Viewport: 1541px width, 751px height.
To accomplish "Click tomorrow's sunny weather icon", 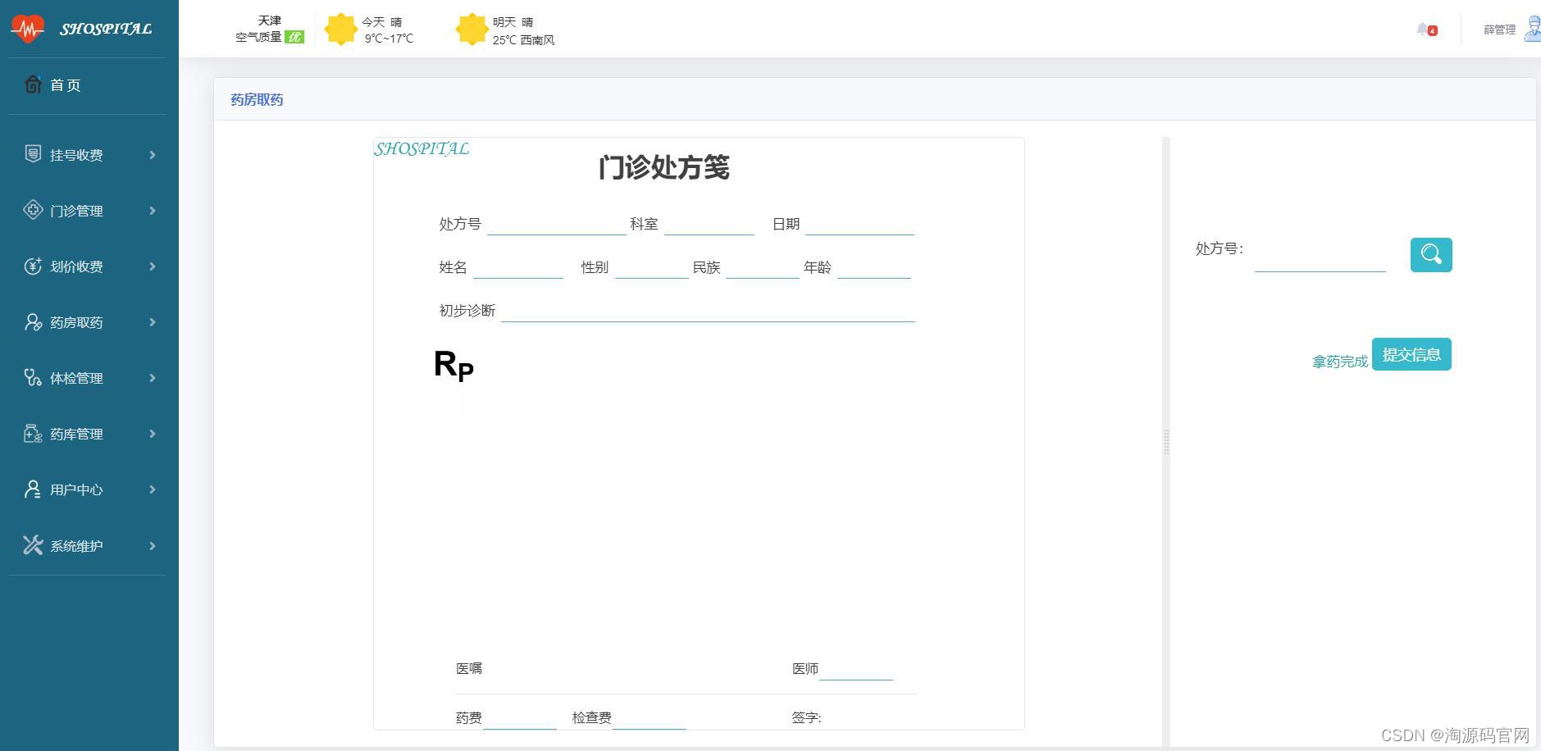I will pos(472,30).
